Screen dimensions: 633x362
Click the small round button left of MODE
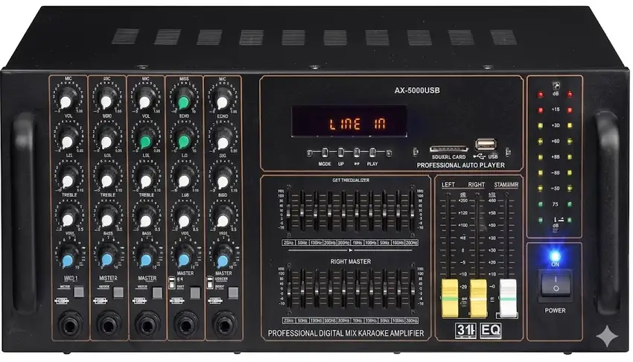(x=310, y=153)
